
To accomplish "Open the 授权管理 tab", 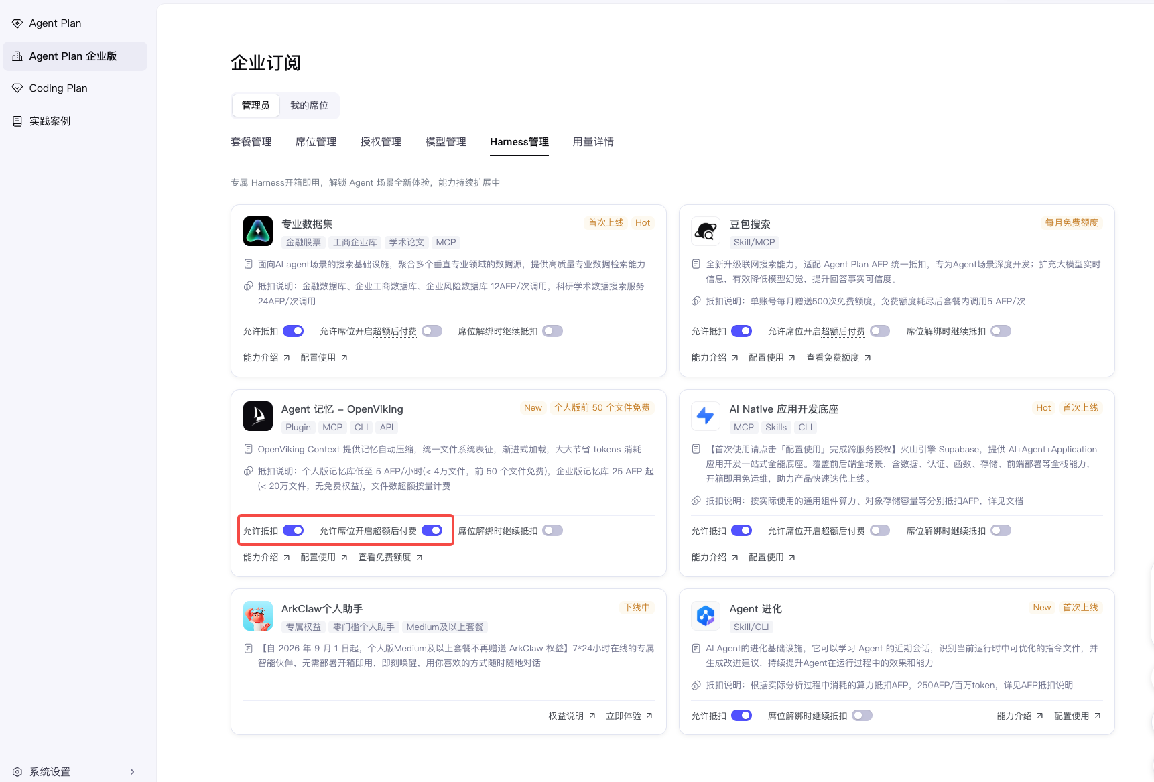I will coord(381,142).
